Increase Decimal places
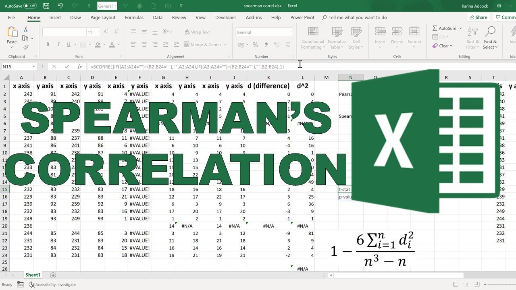This screenshot has width=516, height=290. [277, 45]
